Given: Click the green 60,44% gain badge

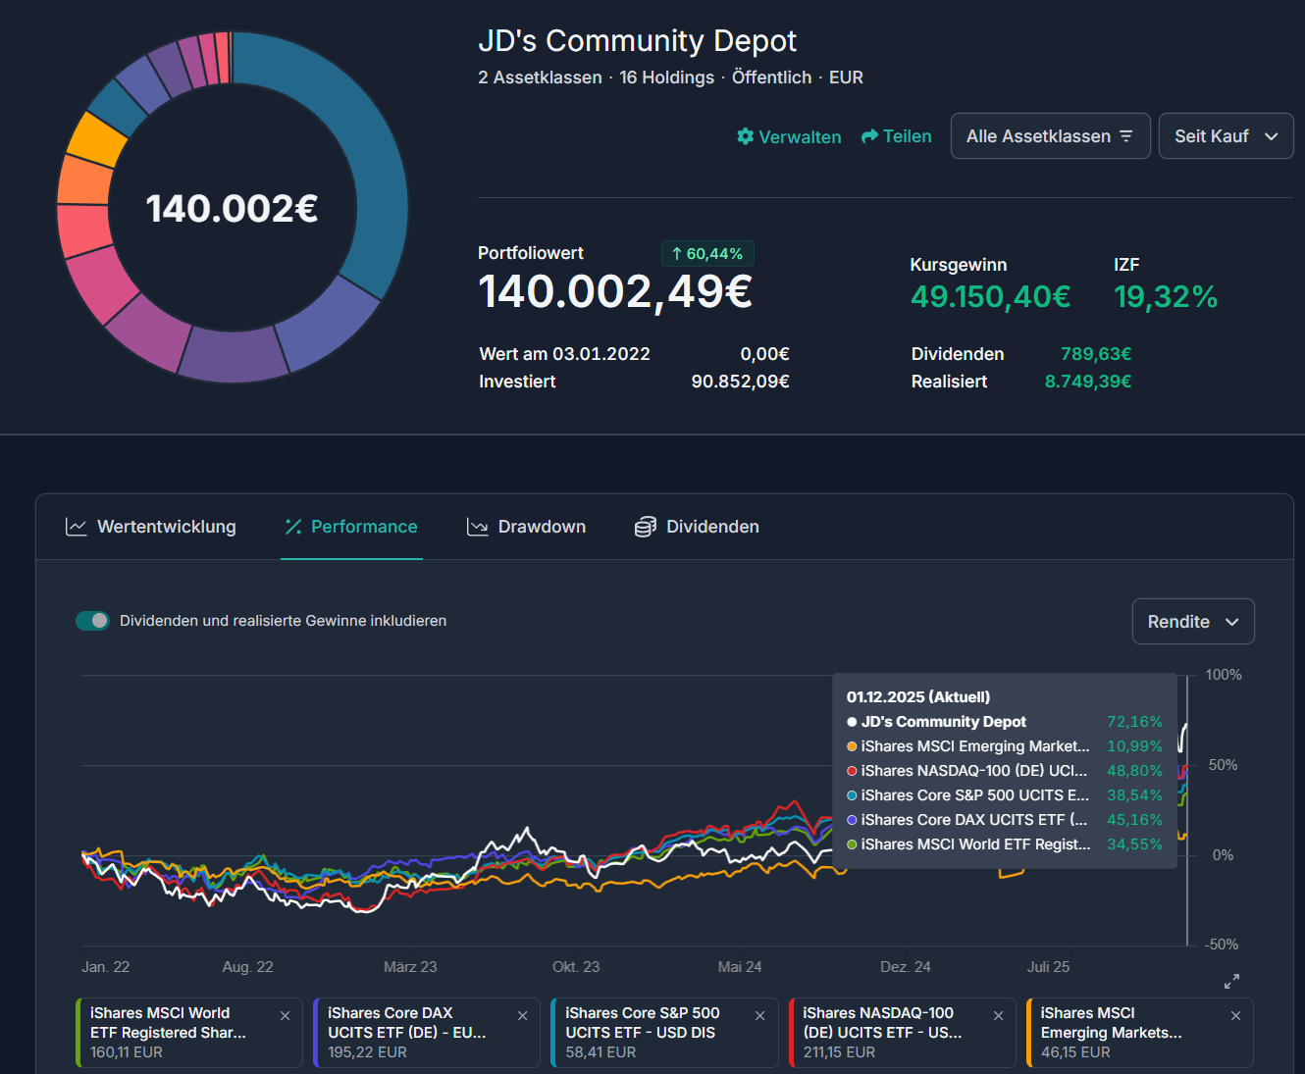Looking at the screenshot, I should coord(706,254).
